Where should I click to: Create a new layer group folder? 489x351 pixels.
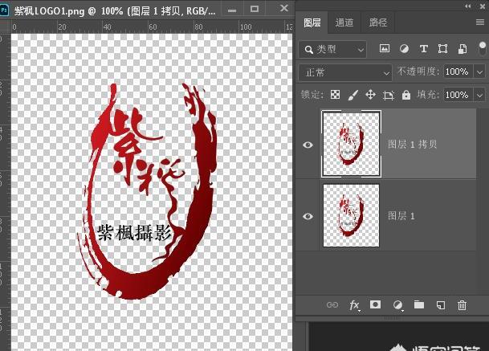418,305
